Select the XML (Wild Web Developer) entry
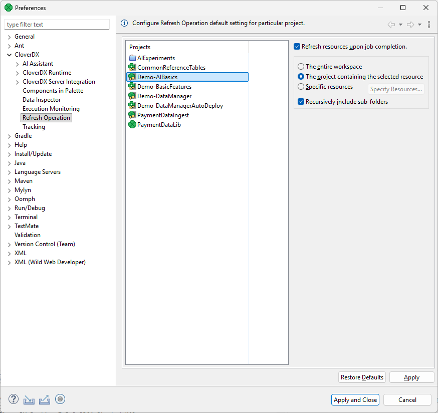This screenshot has height=413, width=438. pos(50,262)
